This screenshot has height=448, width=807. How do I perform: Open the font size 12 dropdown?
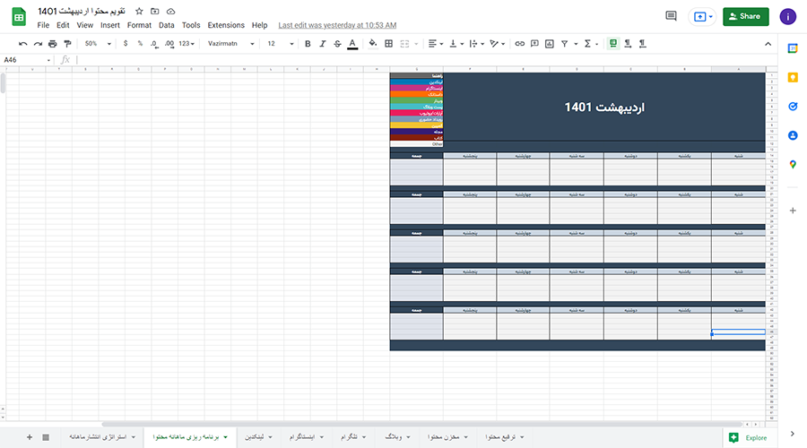pyautogui.click(x=278, y=43)
